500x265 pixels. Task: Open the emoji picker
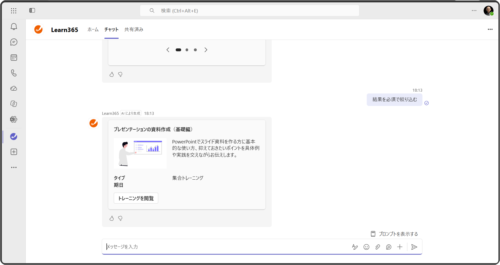(366, 247)
